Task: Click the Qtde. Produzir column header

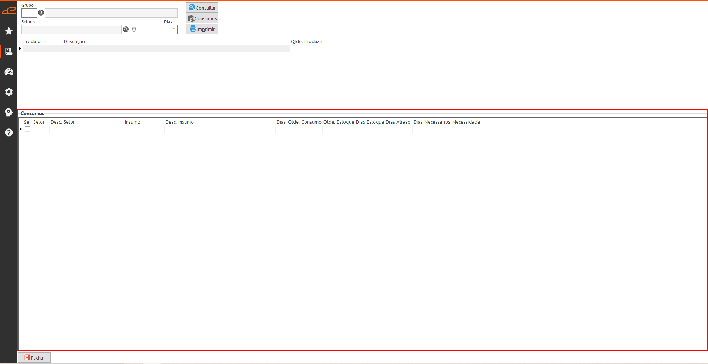Action: click(x=306, y=42)
